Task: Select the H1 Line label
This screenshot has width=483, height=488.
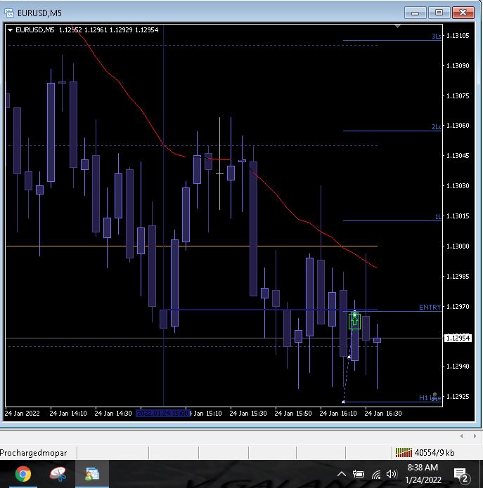Action: pos(430,397)
